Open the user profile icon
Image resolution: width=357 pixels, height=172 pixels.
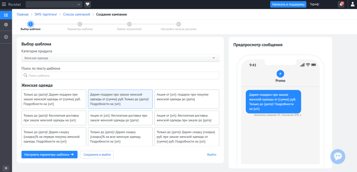click(351, 4)
